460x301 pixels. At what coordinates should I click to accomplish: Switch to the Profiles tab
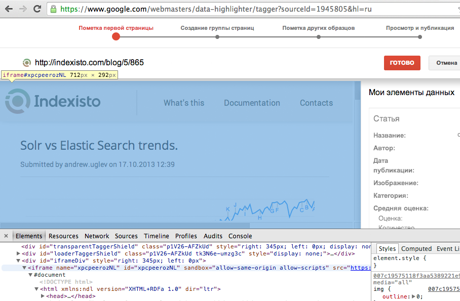pos(186,236)
